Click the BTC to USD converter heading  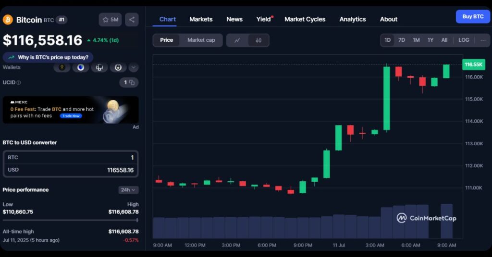click(30, 142)
